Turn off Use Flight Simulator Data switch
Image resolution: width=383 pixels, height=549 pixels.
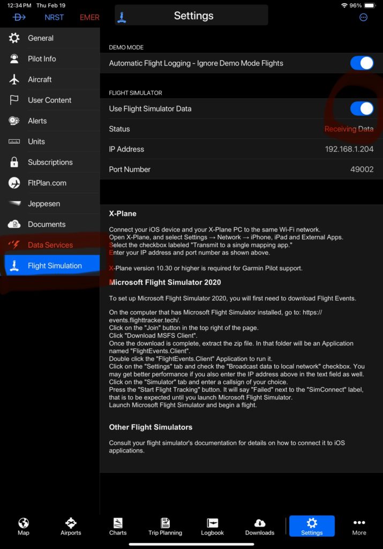point(362,109)
